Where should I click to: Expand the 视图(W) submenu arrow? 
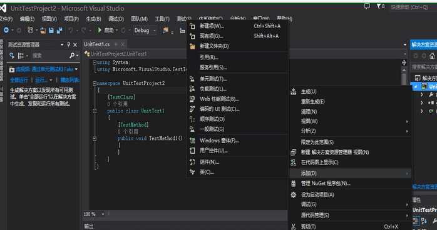(x=407, y=121)
